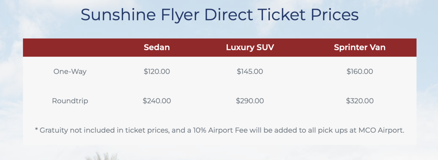Click the $145.00 Luxury SUV one-way price
Viewport: 438px width, 160px height.
[250, 72]
